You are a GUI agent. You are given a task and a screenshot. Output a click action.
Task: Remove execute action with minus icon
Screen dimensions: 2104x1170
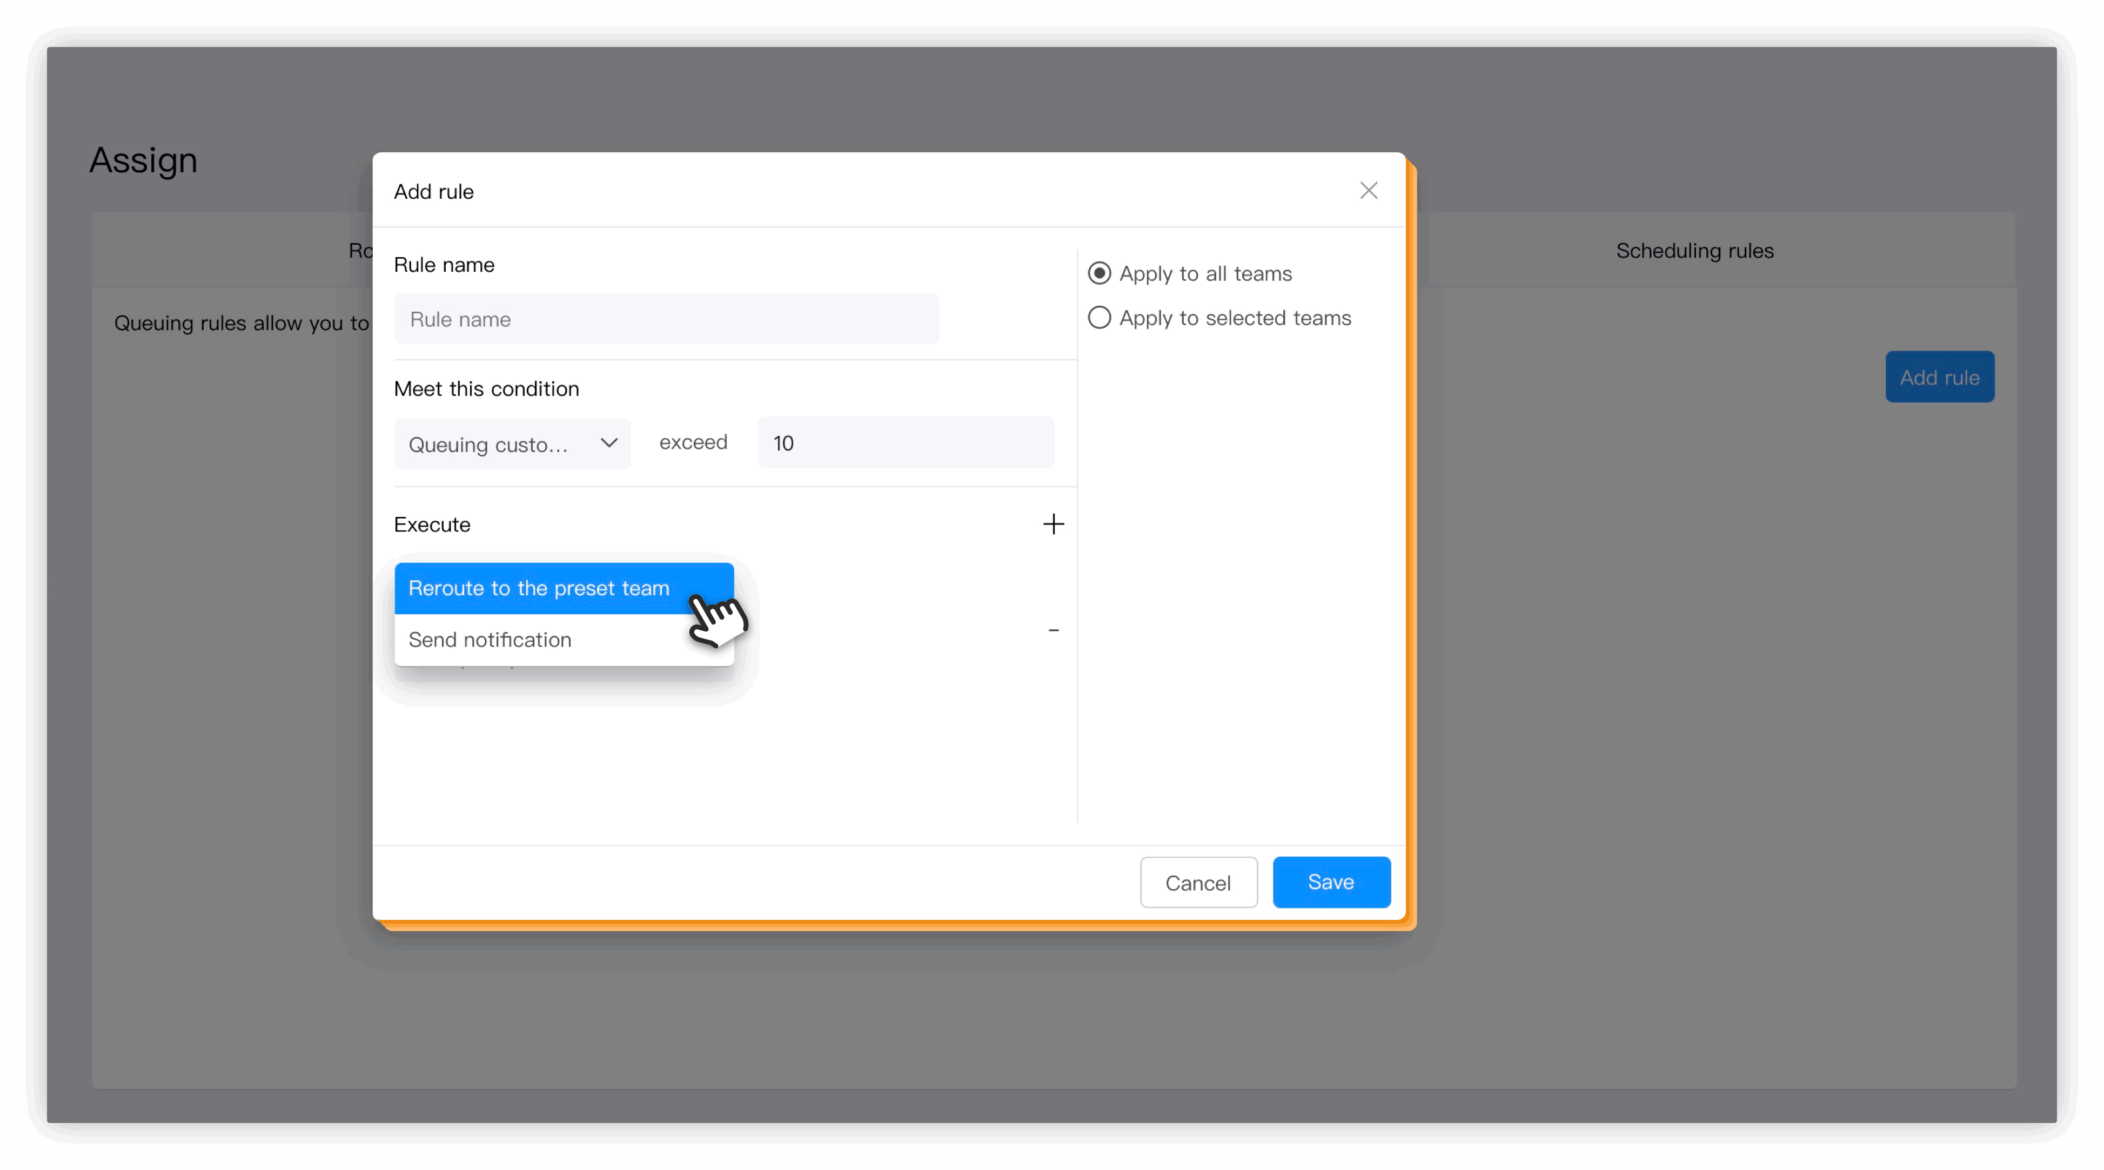click(x=1053, y=630)
